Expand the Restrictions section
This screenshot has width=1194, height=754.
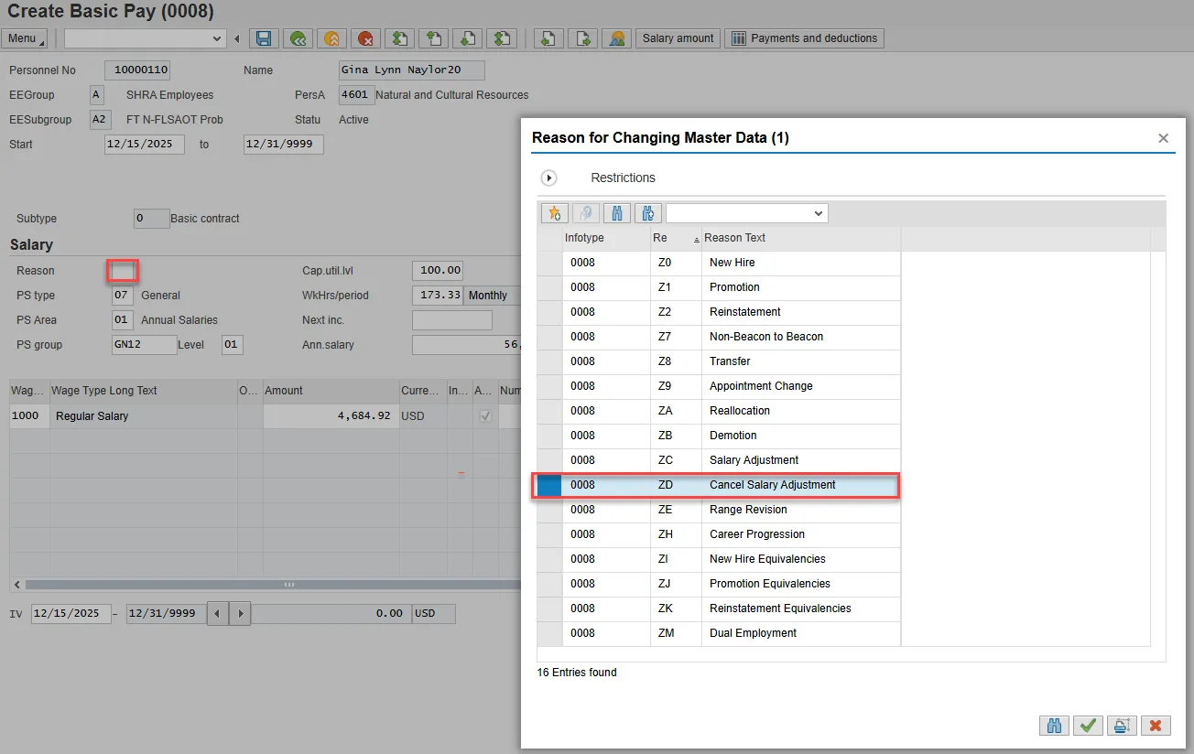pyautogui.click(x=549, y=178)
